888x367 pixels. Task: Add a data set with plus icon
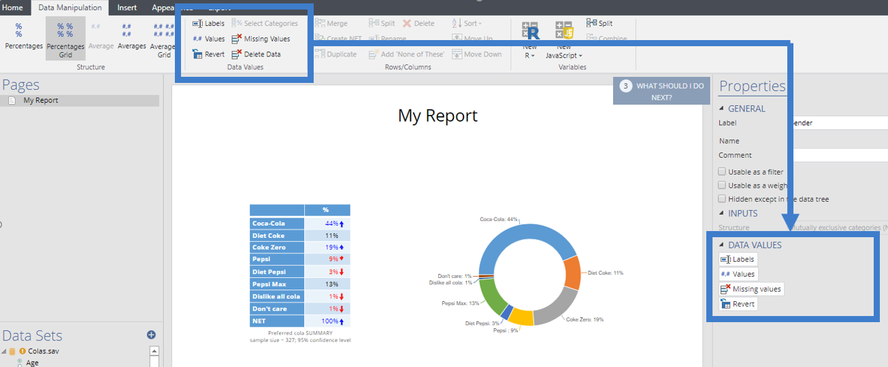152,334
